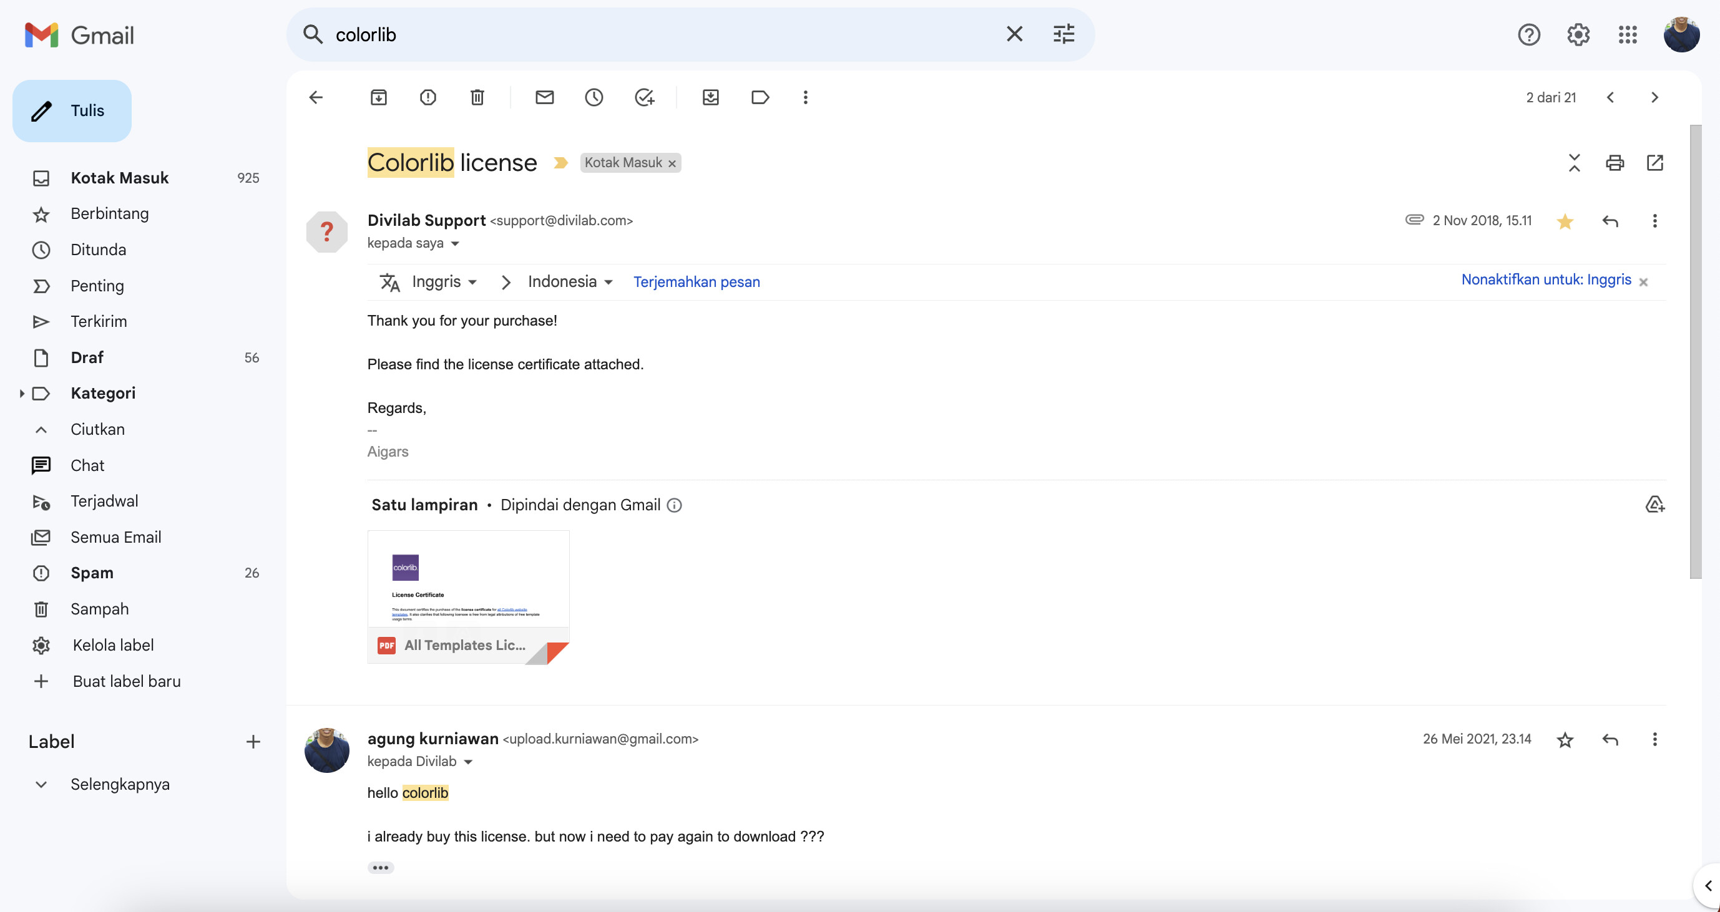The height and width of the screenshot is (912, 1720).
Task: Open Gmail support help icon
Action: [1529, 35]
